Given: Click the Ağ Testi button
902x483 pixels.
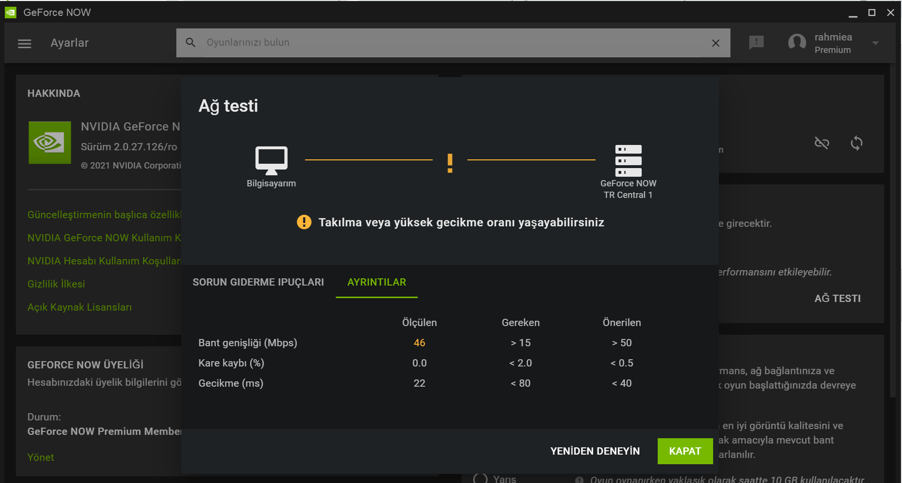Looking at the screenshot, I should pyautogui.click(x=837, y=299).
